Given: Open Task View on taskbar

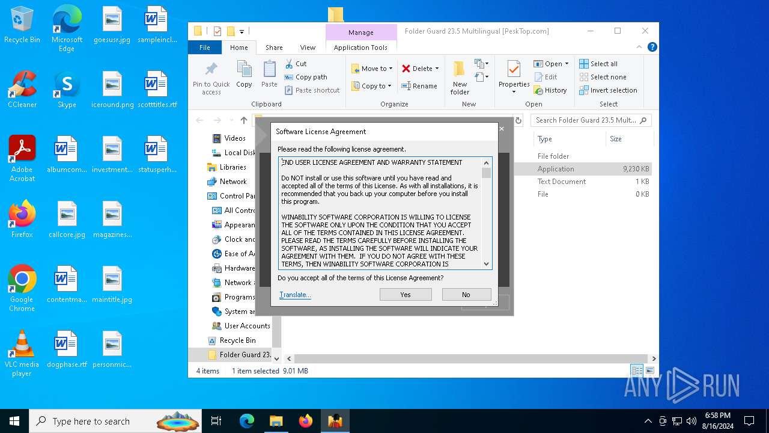Looking at the screenshot, I should 216,421.
